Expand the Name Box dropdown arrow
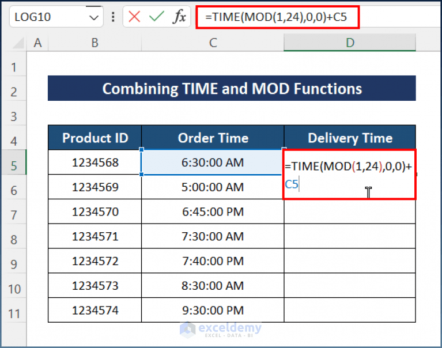The height and width of the screenshot is (348, 442). (93, 17)
